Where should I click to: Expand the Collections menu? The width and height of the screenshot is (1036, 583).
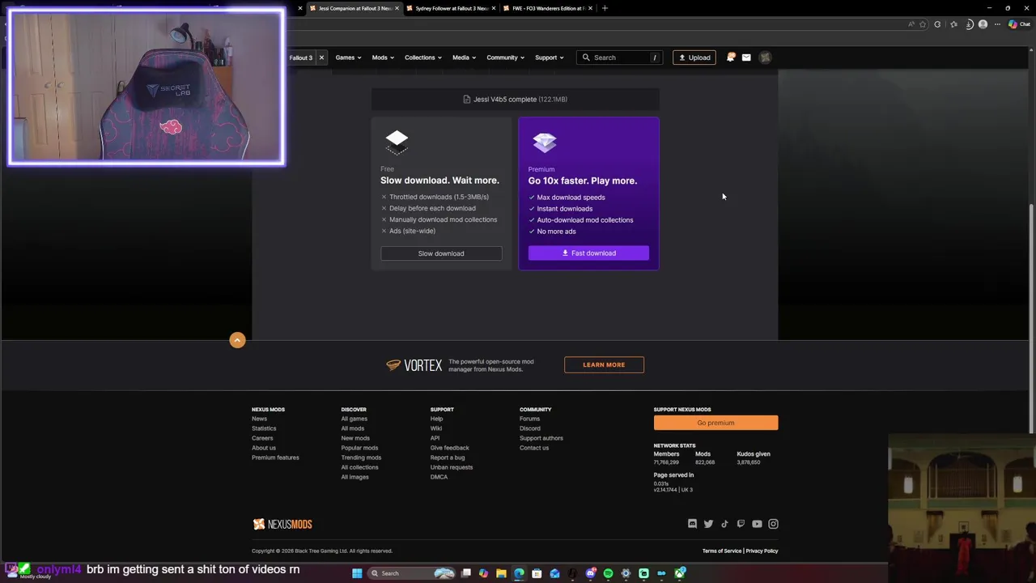click(423, 57)
